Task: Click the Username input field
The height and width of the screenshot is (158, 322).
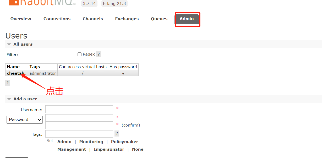Action: pyautogui.click(x=79, y=109)
